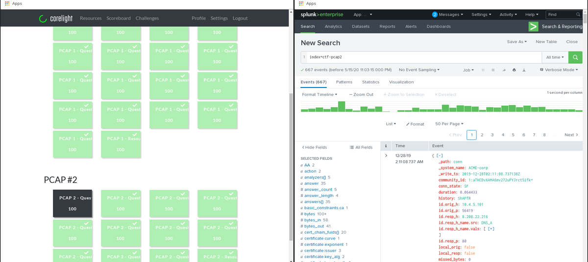588x262 pixels.
Task: Go to Next results page
Action: pyautogui.click(x=571, y=135)
